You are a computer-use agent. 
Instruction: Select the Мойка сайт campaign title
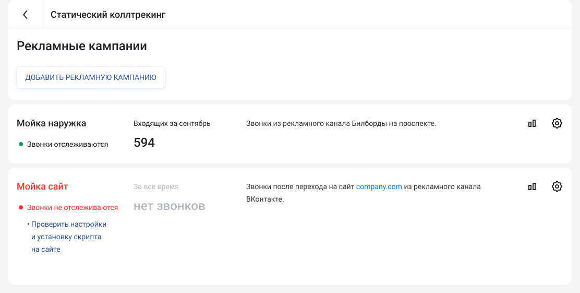[42, 186]
